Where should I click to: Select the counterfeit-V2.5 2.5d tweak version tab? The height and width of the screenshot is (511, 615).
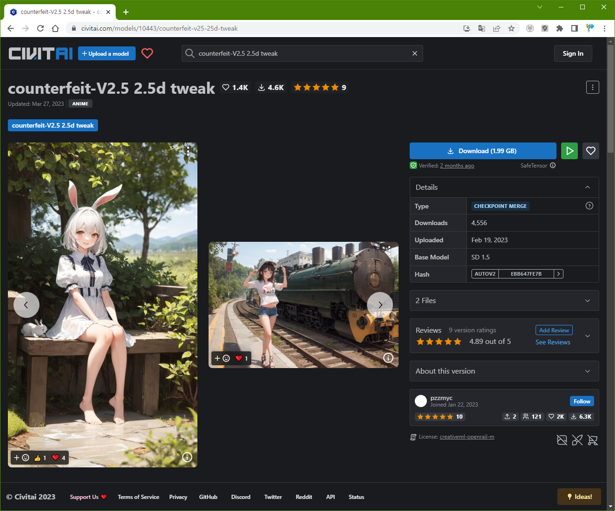(53, 125)
